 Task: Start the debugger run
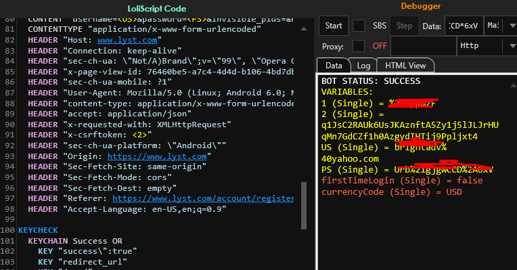click(x=334, y=26)
